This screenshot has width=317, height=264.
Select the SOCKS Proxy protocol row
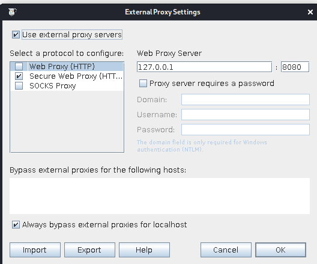[x=67, y=86]
